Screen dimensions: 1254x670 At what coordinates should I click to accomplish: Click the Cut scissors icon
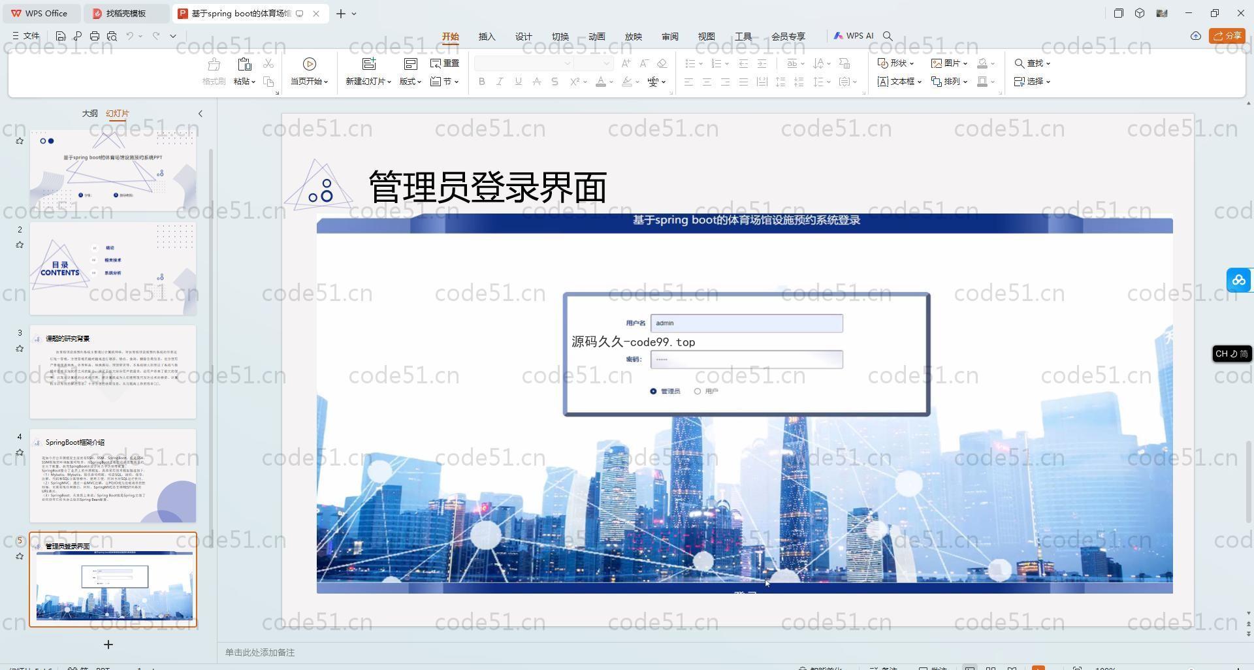tap(268, 63)
